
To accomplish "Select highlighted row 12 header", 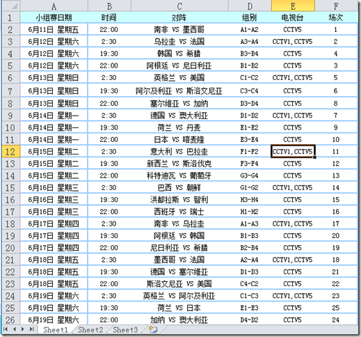I will [10, 152].
